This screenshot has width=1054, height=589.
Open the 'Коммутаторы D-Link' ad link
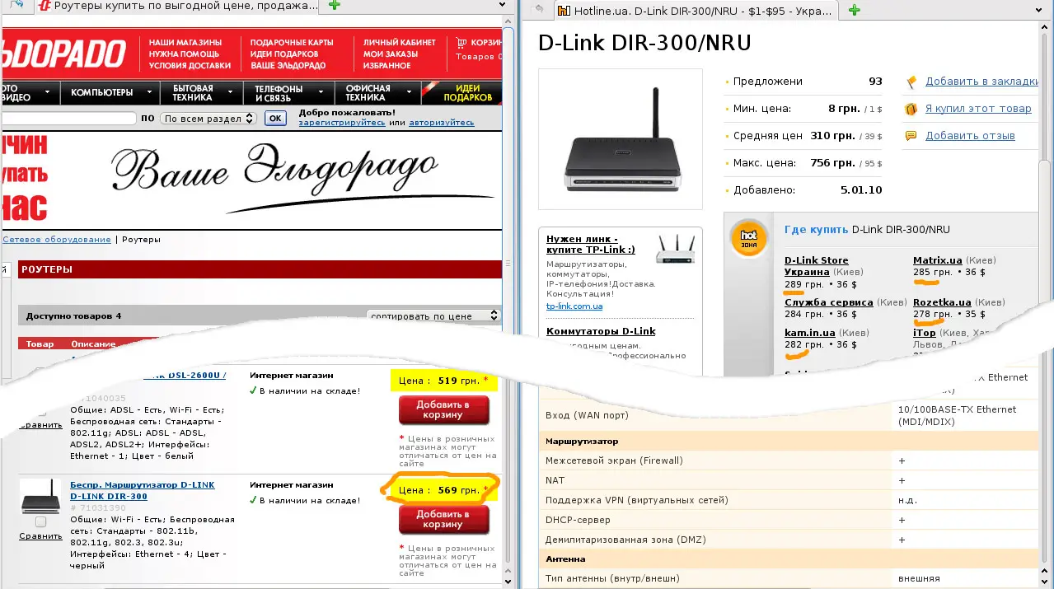tap(601, 331)
